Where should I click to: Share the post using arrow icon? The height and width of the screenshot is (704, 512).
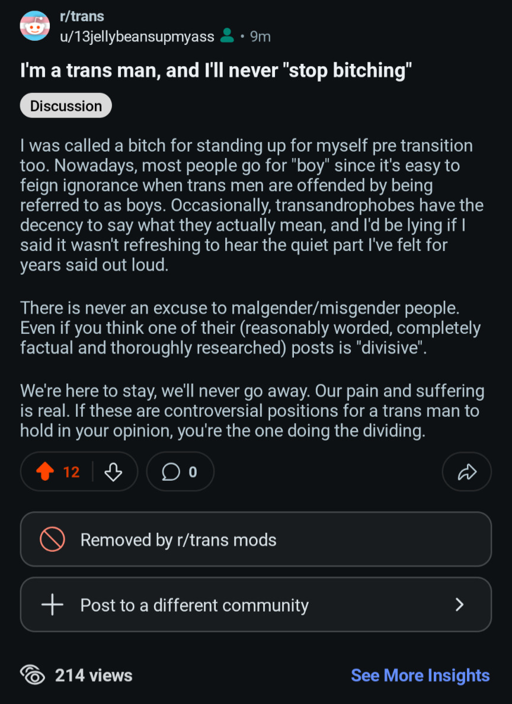click(x=467, y=472)
